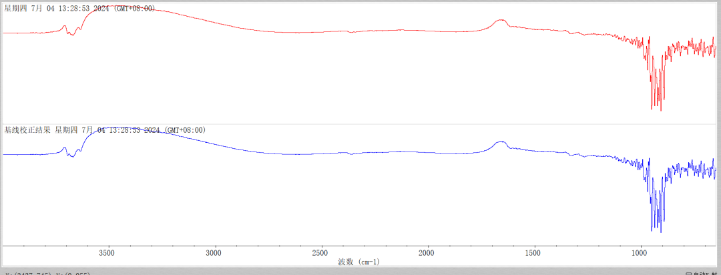This screenshot has width=721, height=275.
Task: Click the red curve dip near 3650 cm-1
Action: pos(72,34)
